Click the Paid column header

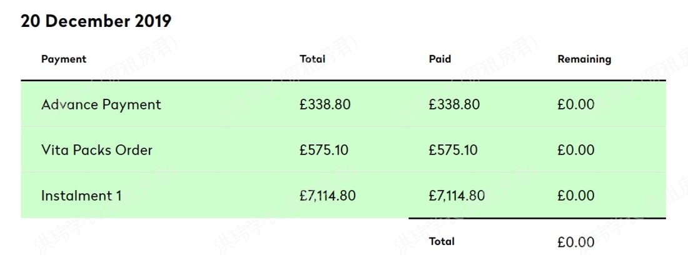coord(440,59)
